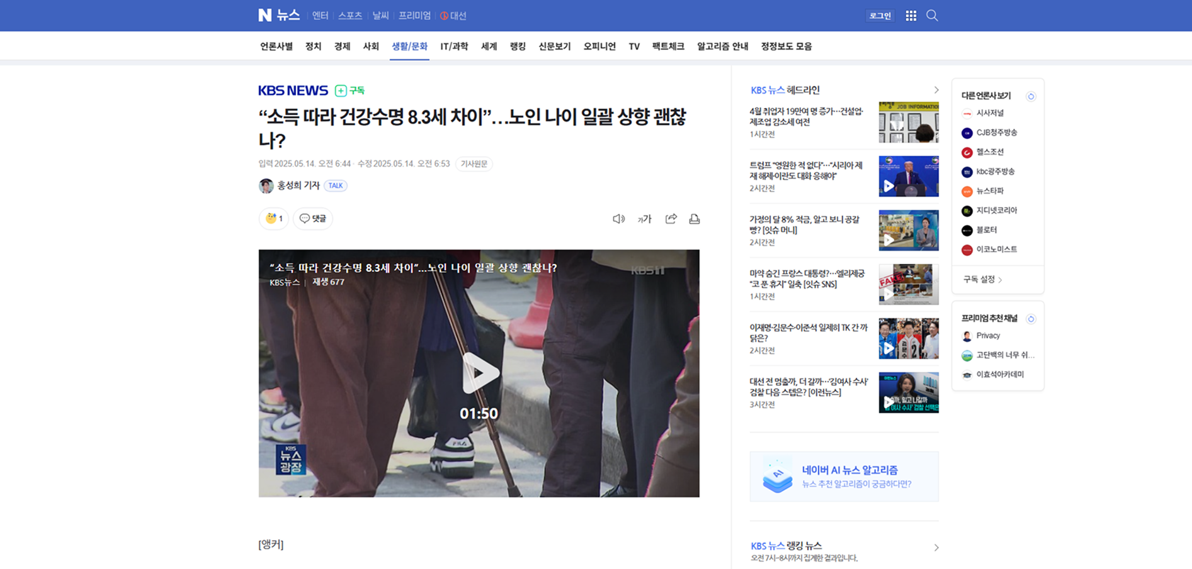Open 구독 설정 link with chevron

[982, 280]
